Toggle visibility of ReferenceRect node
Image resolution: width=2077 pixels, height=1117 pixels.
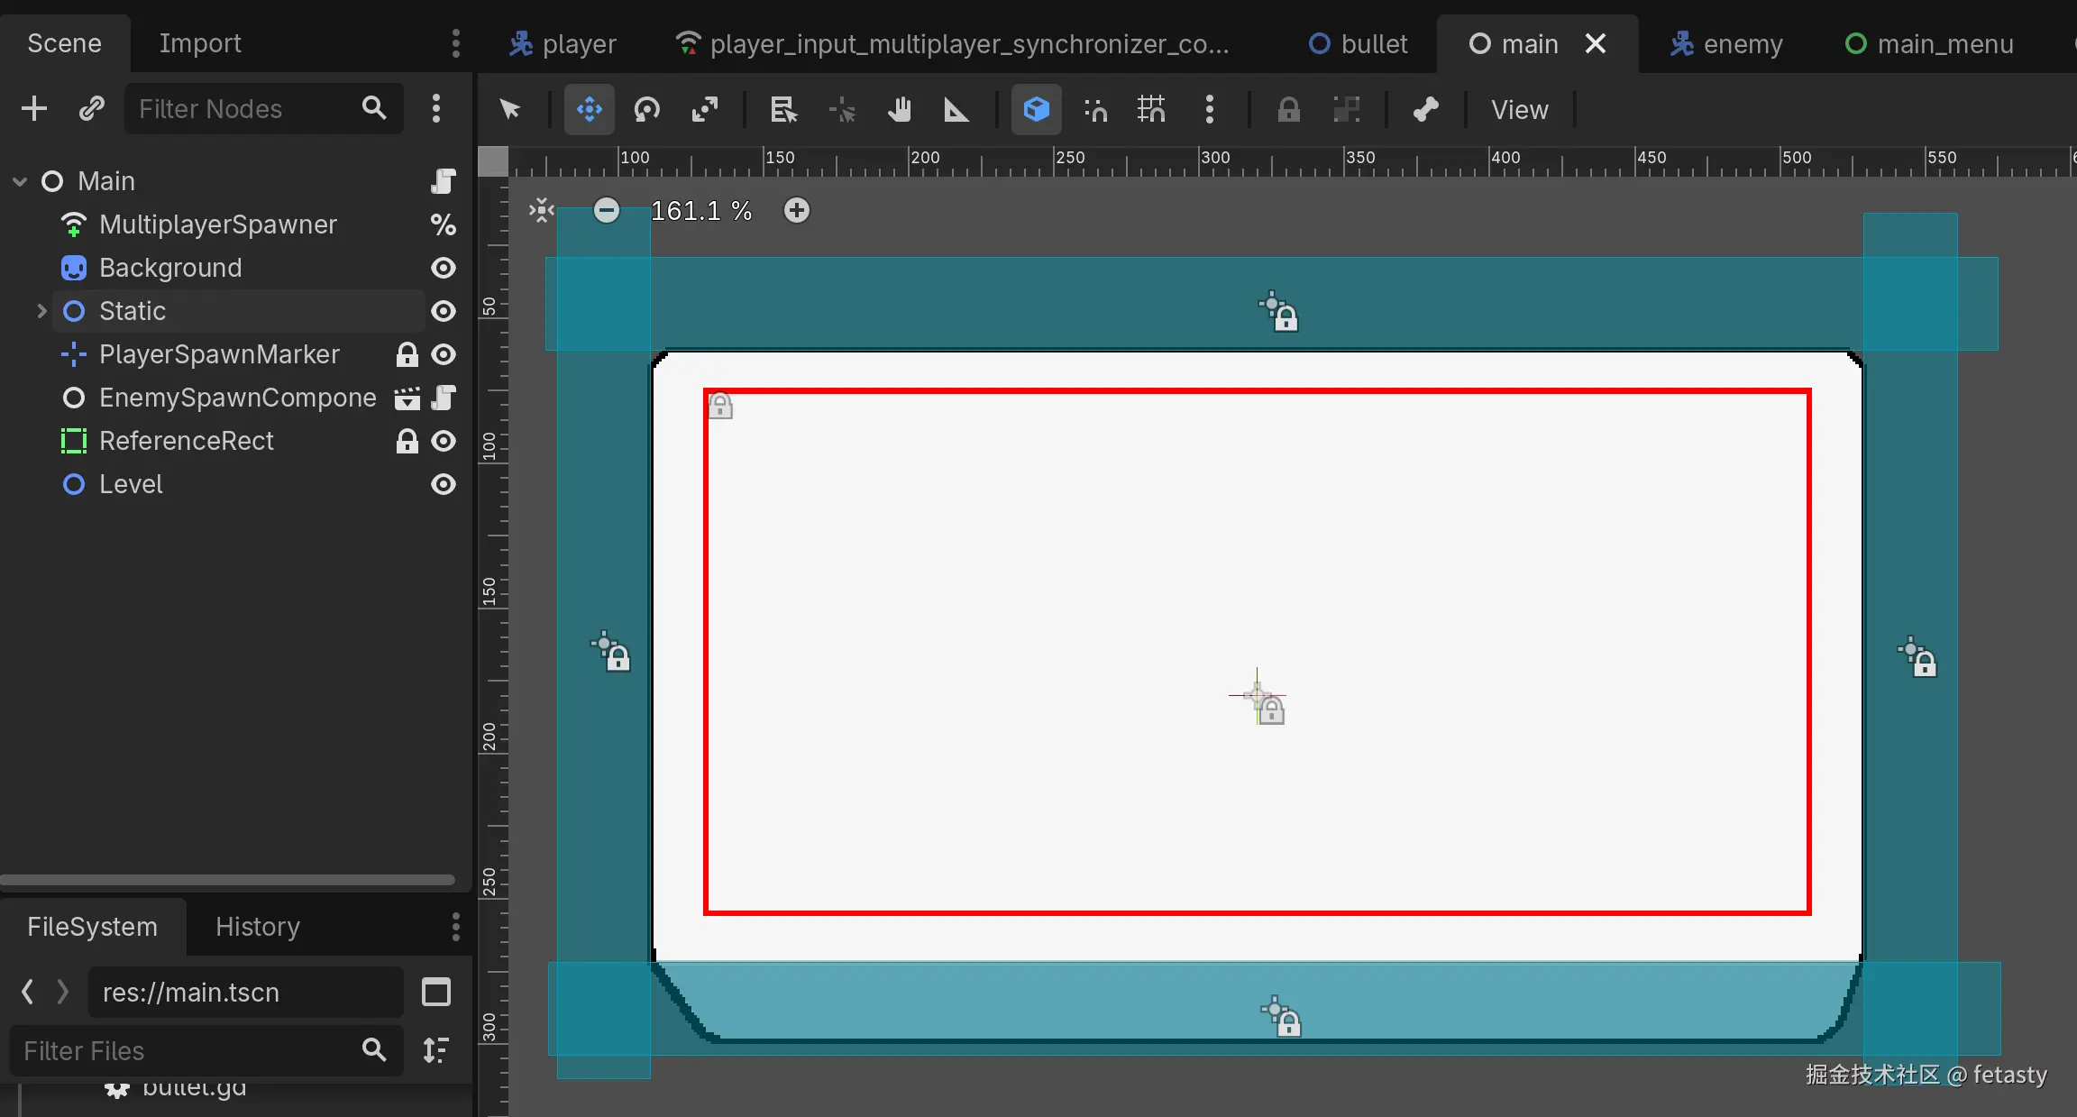[443, 441]
